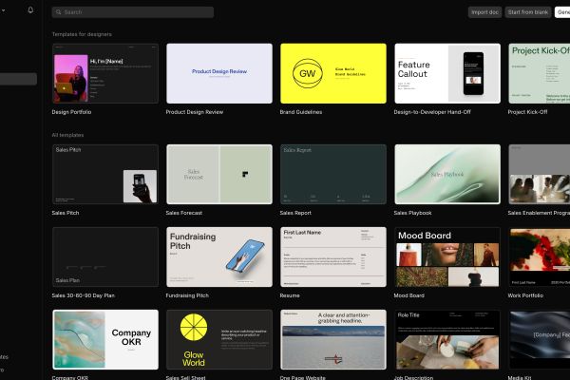Open the Project Kick-Off template thumbnail
This screenshot has width=570, height=380.
click(x=540, y=73)
